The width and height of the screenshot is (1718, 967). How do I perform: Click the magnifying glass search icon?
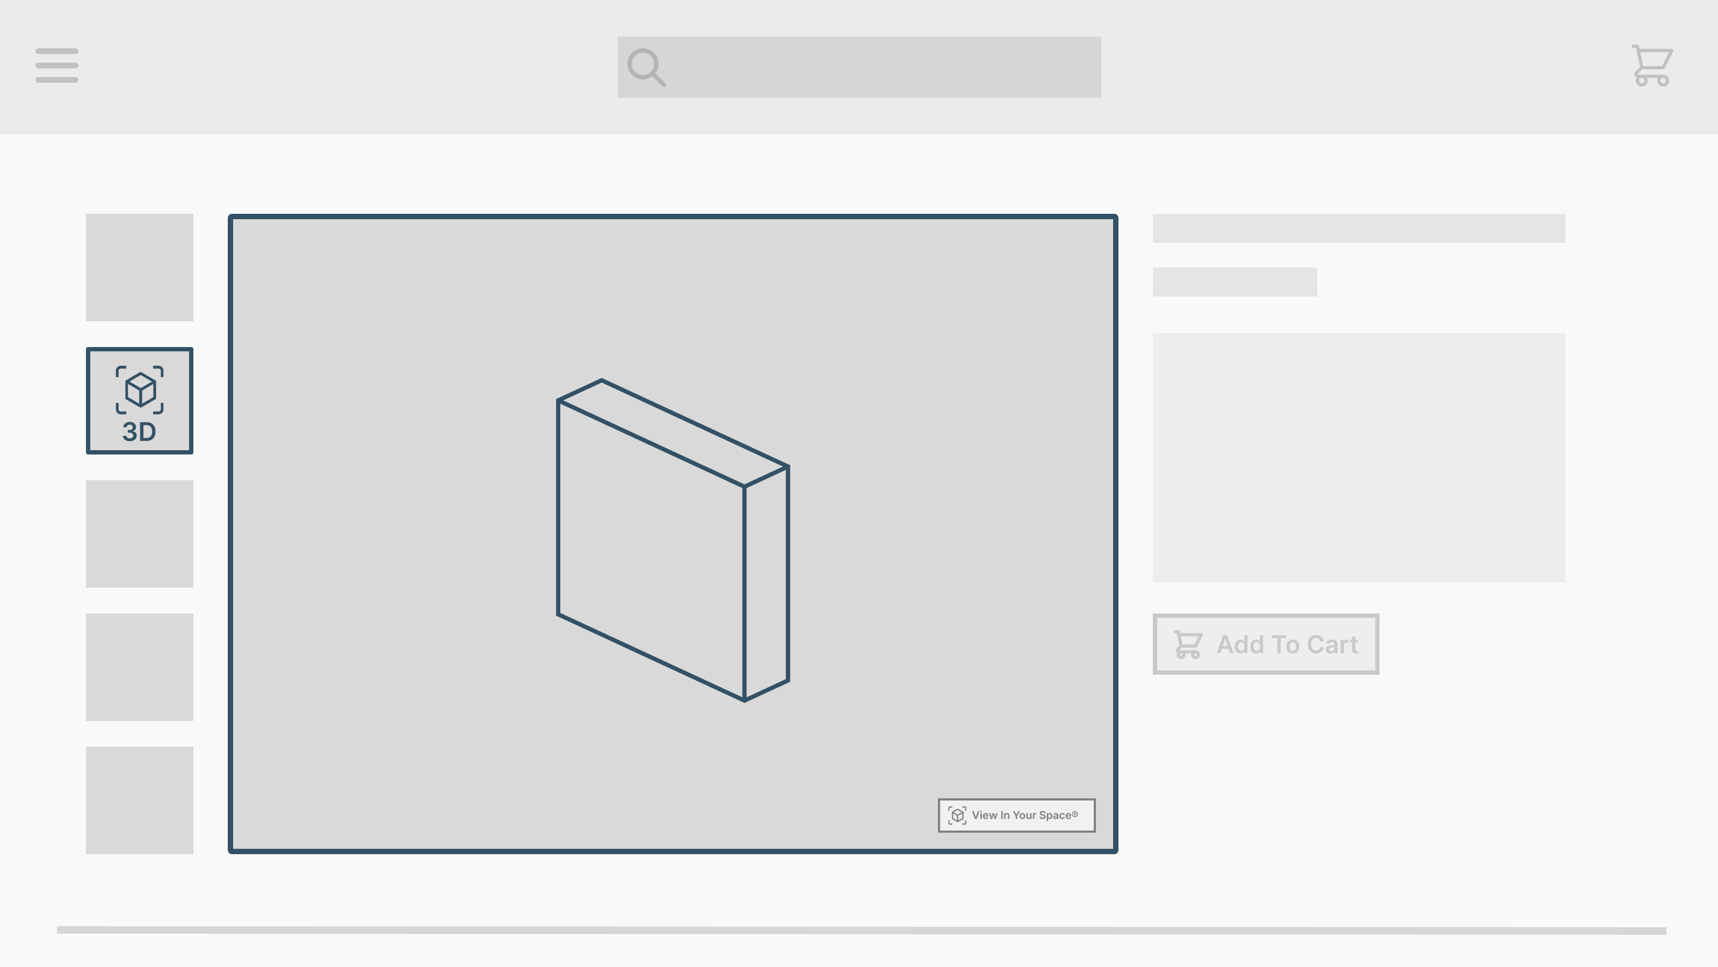[646, 67]
